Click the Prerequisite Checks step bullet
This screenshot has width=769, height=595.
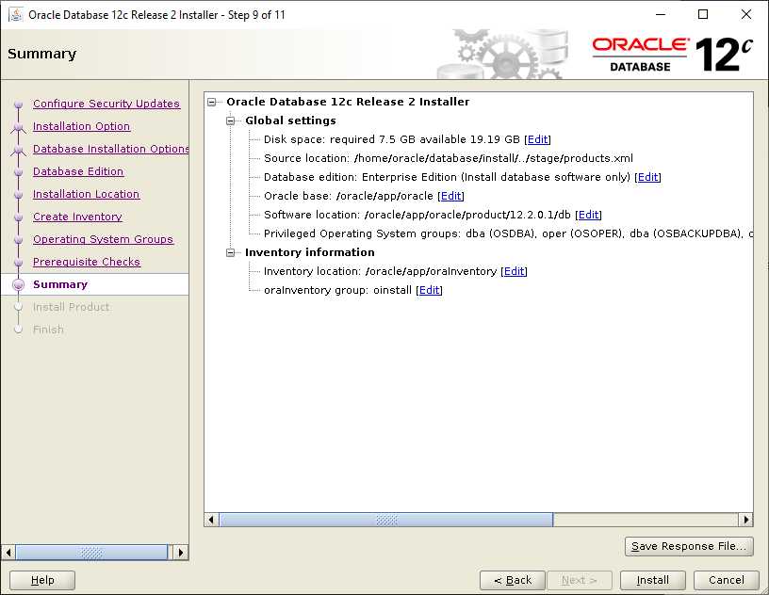[18, 263]
